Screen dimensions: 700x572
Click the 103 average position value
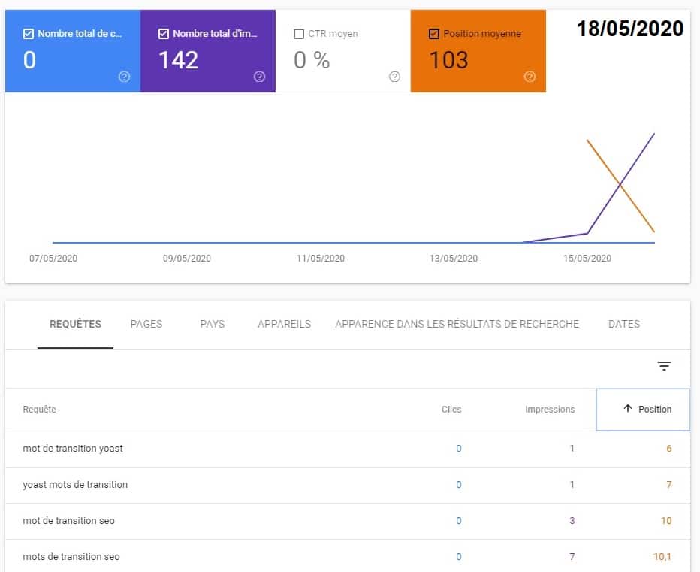click(448, 60)
